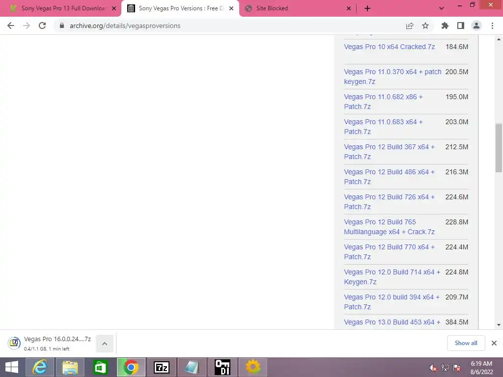The width and height of the screenshot is (503, 377).
Task: Download Vegas Pro 11.0.683 x64 + Patch.7z
Action: [x=383, y=127]
